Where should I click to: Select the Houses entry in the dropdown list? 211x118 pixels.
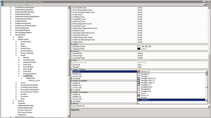tap(144, 98)
